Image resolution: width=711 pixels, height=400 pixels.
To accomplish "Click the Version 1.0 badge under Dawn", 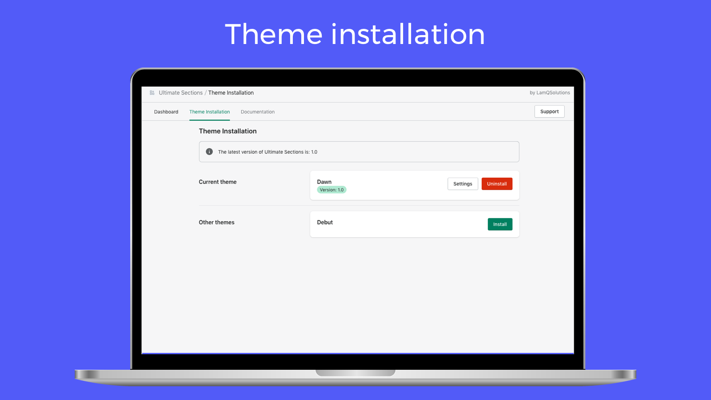I will pos(332,189).
